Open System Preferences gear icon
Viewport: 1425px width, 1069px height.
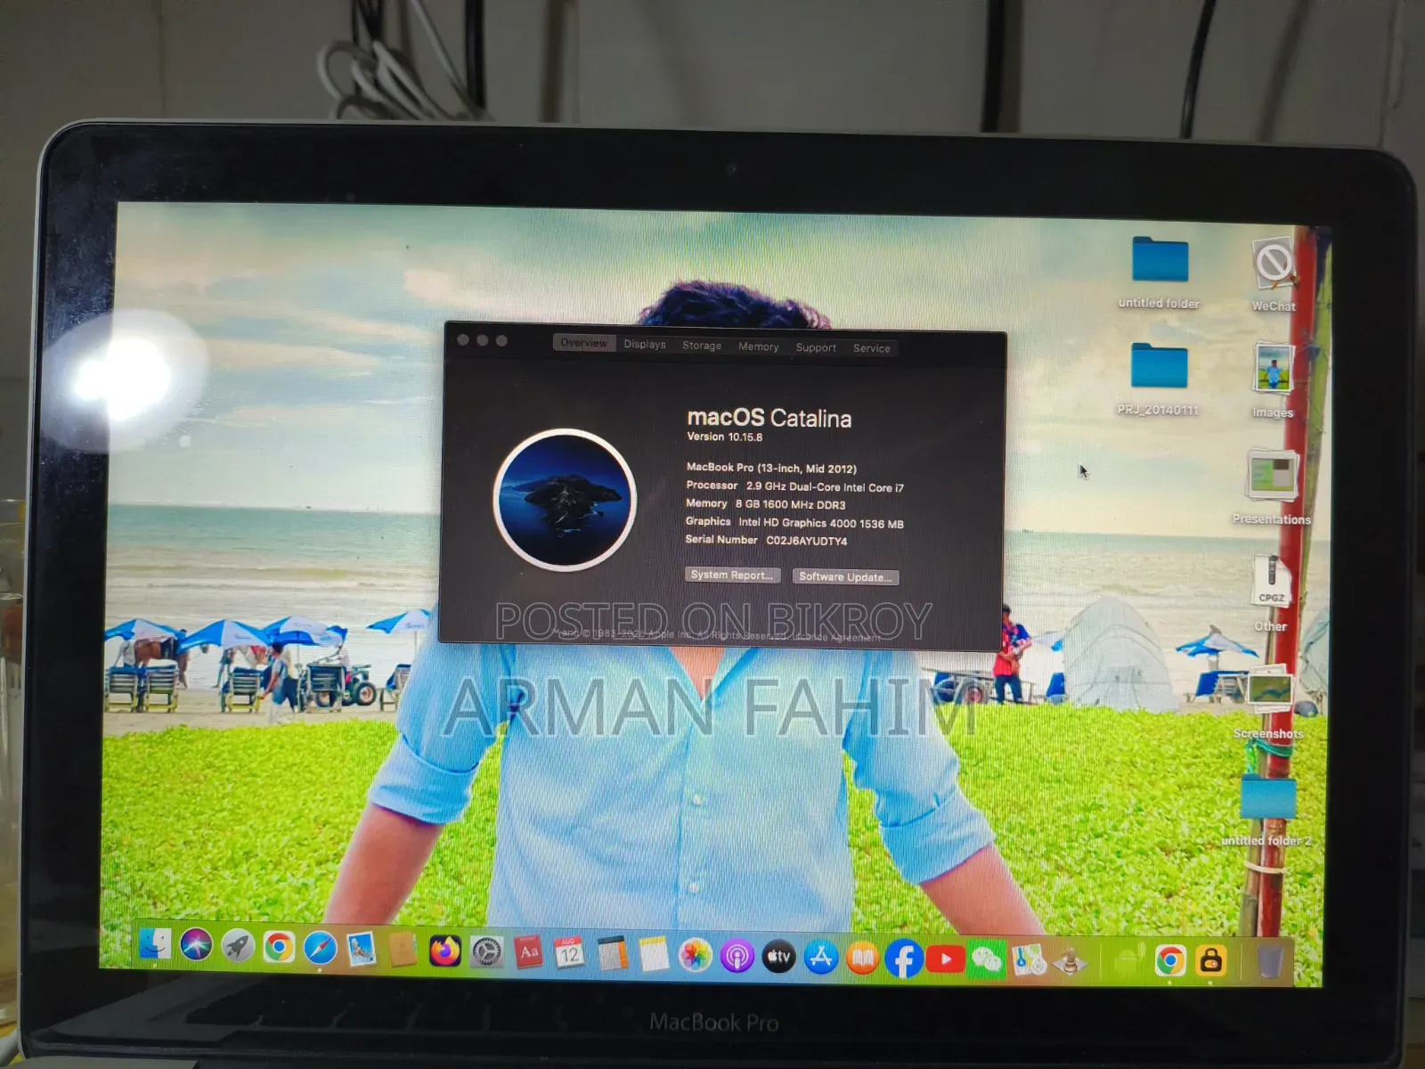coord(486,952)
